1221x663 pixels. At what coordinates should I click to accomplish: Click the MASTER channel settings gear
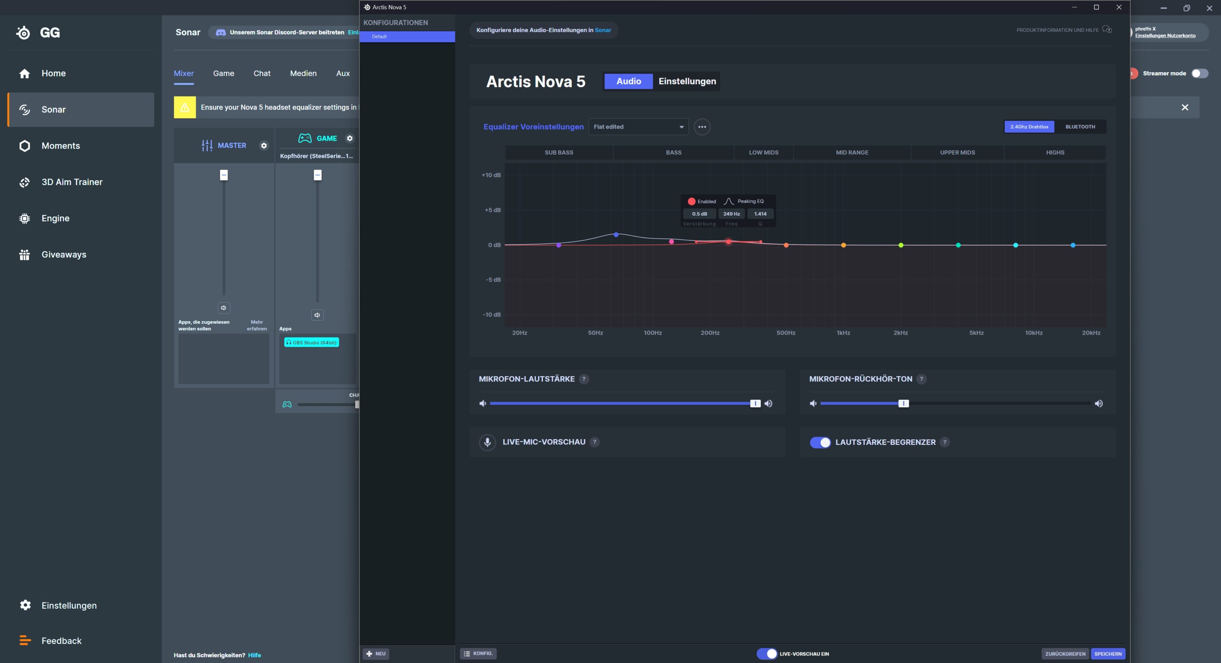point(264,145)
